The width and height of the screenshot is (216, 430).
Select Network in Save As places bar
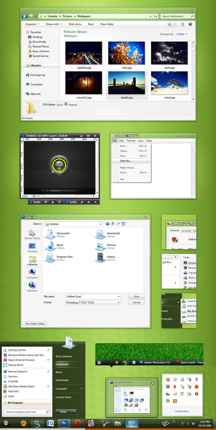[32, 287]
